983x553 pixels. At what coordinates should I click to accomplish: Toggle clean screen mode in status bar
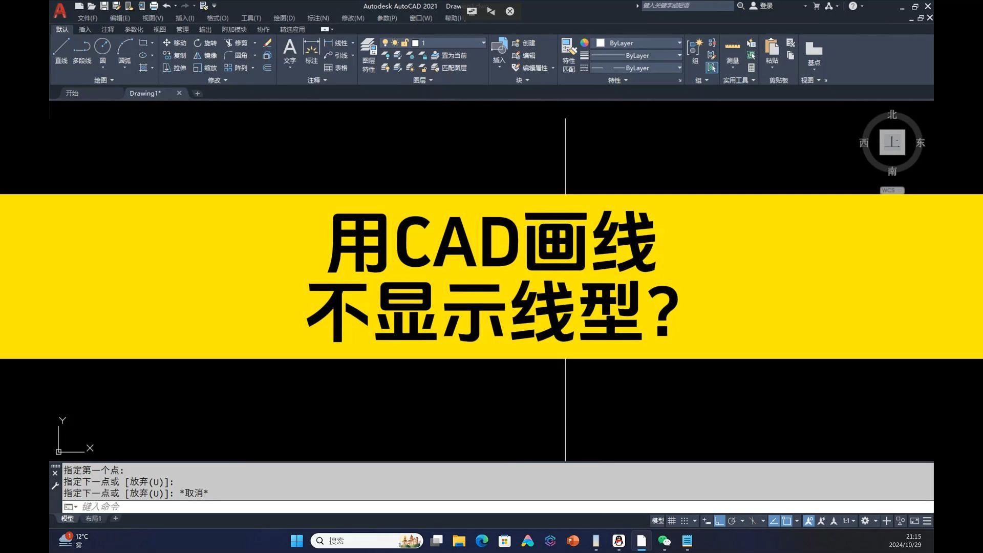pyautogui.click(x=914, y=521)
